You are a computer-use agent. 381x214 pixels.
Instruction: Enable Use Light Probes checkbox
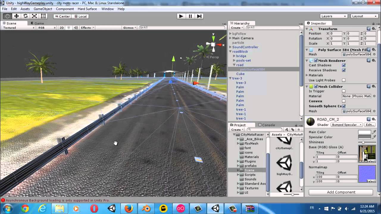344,80
